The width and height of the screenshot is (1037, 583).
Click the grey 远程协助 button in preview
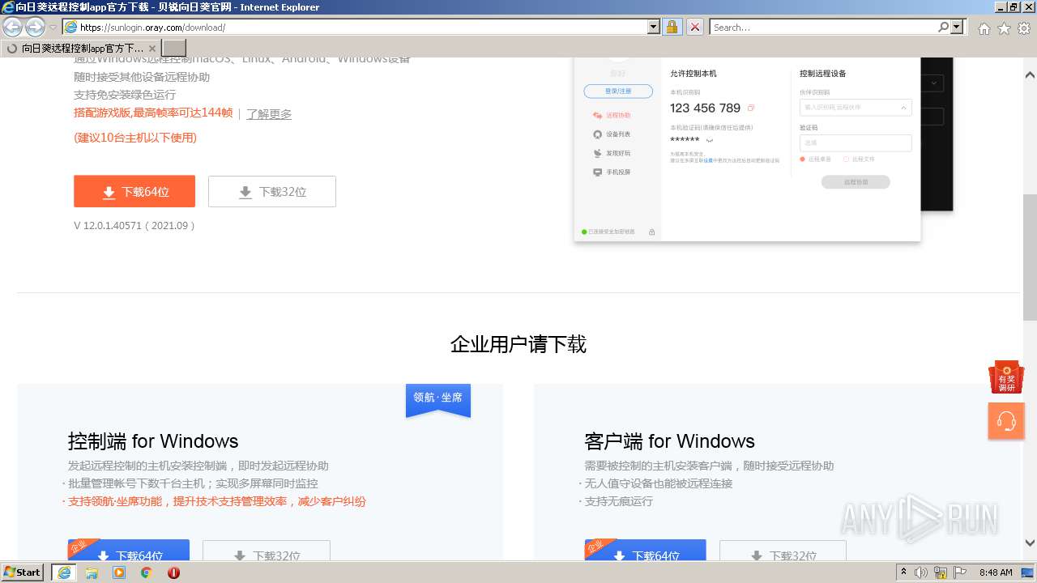[x=856, y=182]
